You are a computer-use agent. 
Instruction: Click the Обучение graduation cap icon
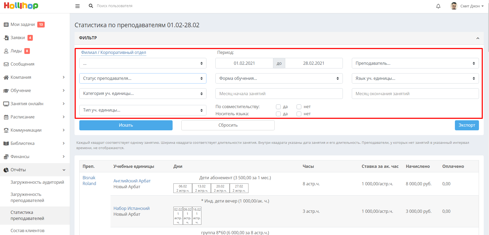[6, 91]
